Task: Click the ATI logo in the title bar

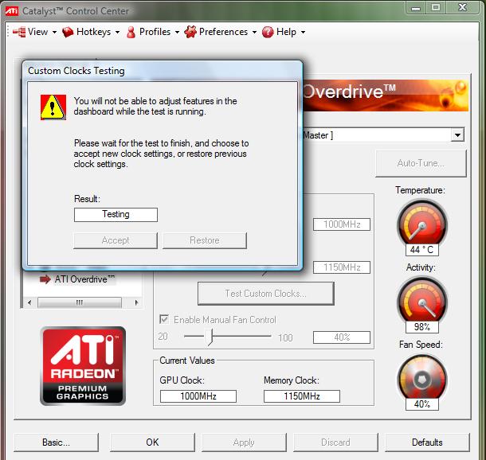Action: coord(12,11)
